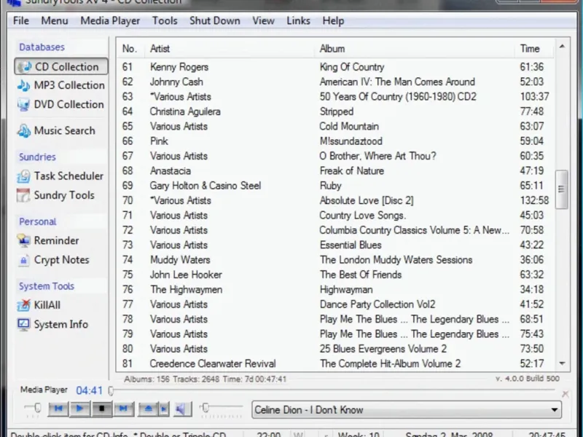Open the Task Scheduler tool
Screen dimensions: 583x437
[x=60, y=176]
